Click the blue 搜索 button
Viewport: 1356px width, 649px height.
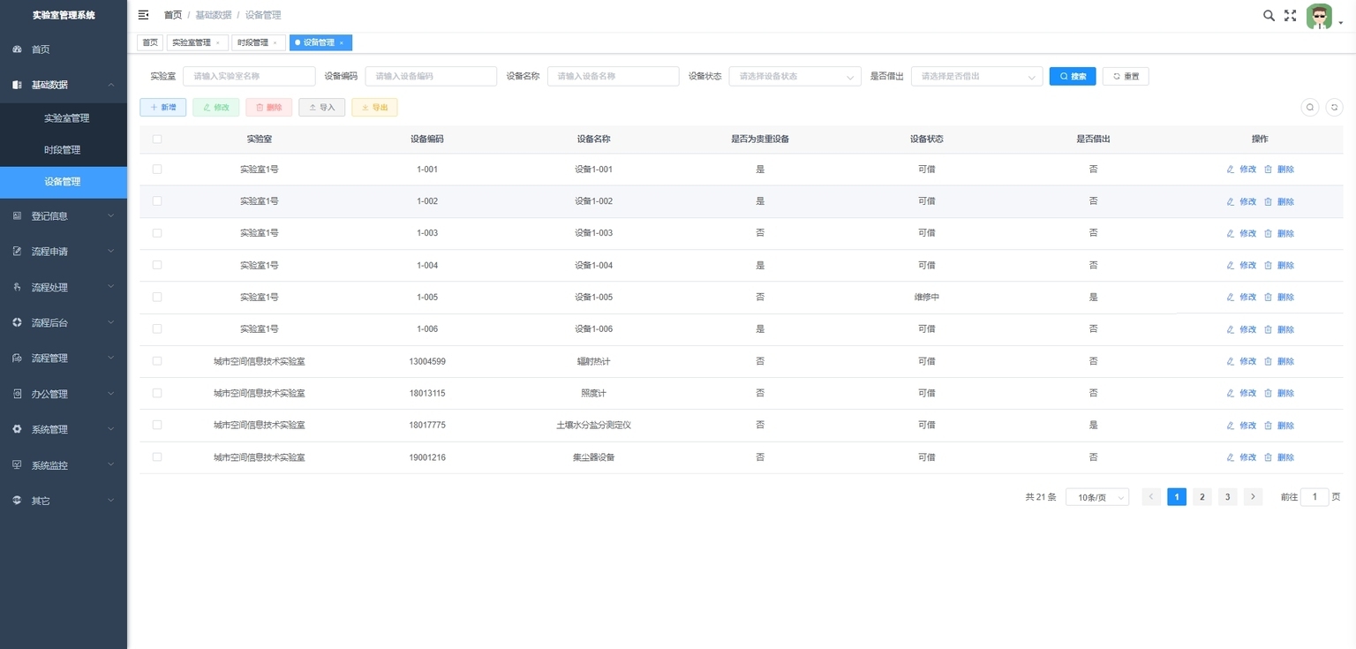click(x=1073, y=76)
